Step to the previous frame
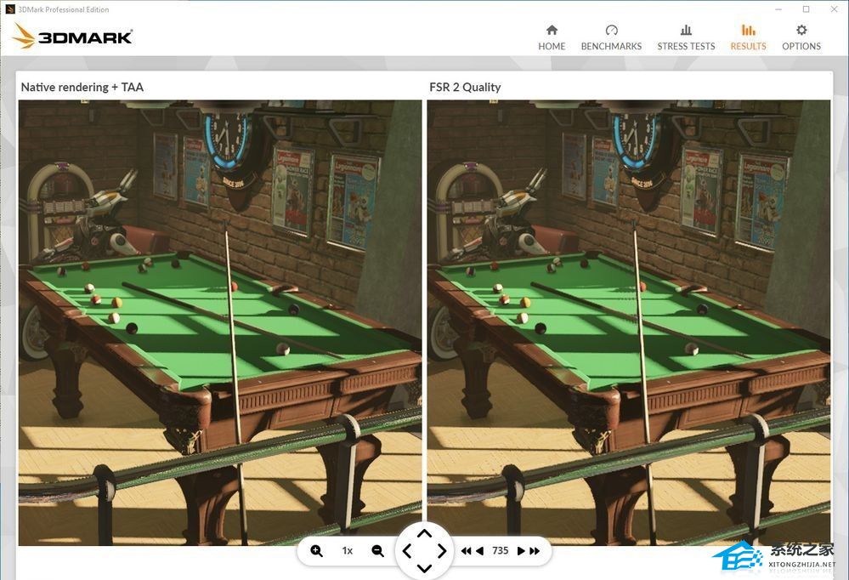Screen dimensions: 849x580 coord(479,551)
